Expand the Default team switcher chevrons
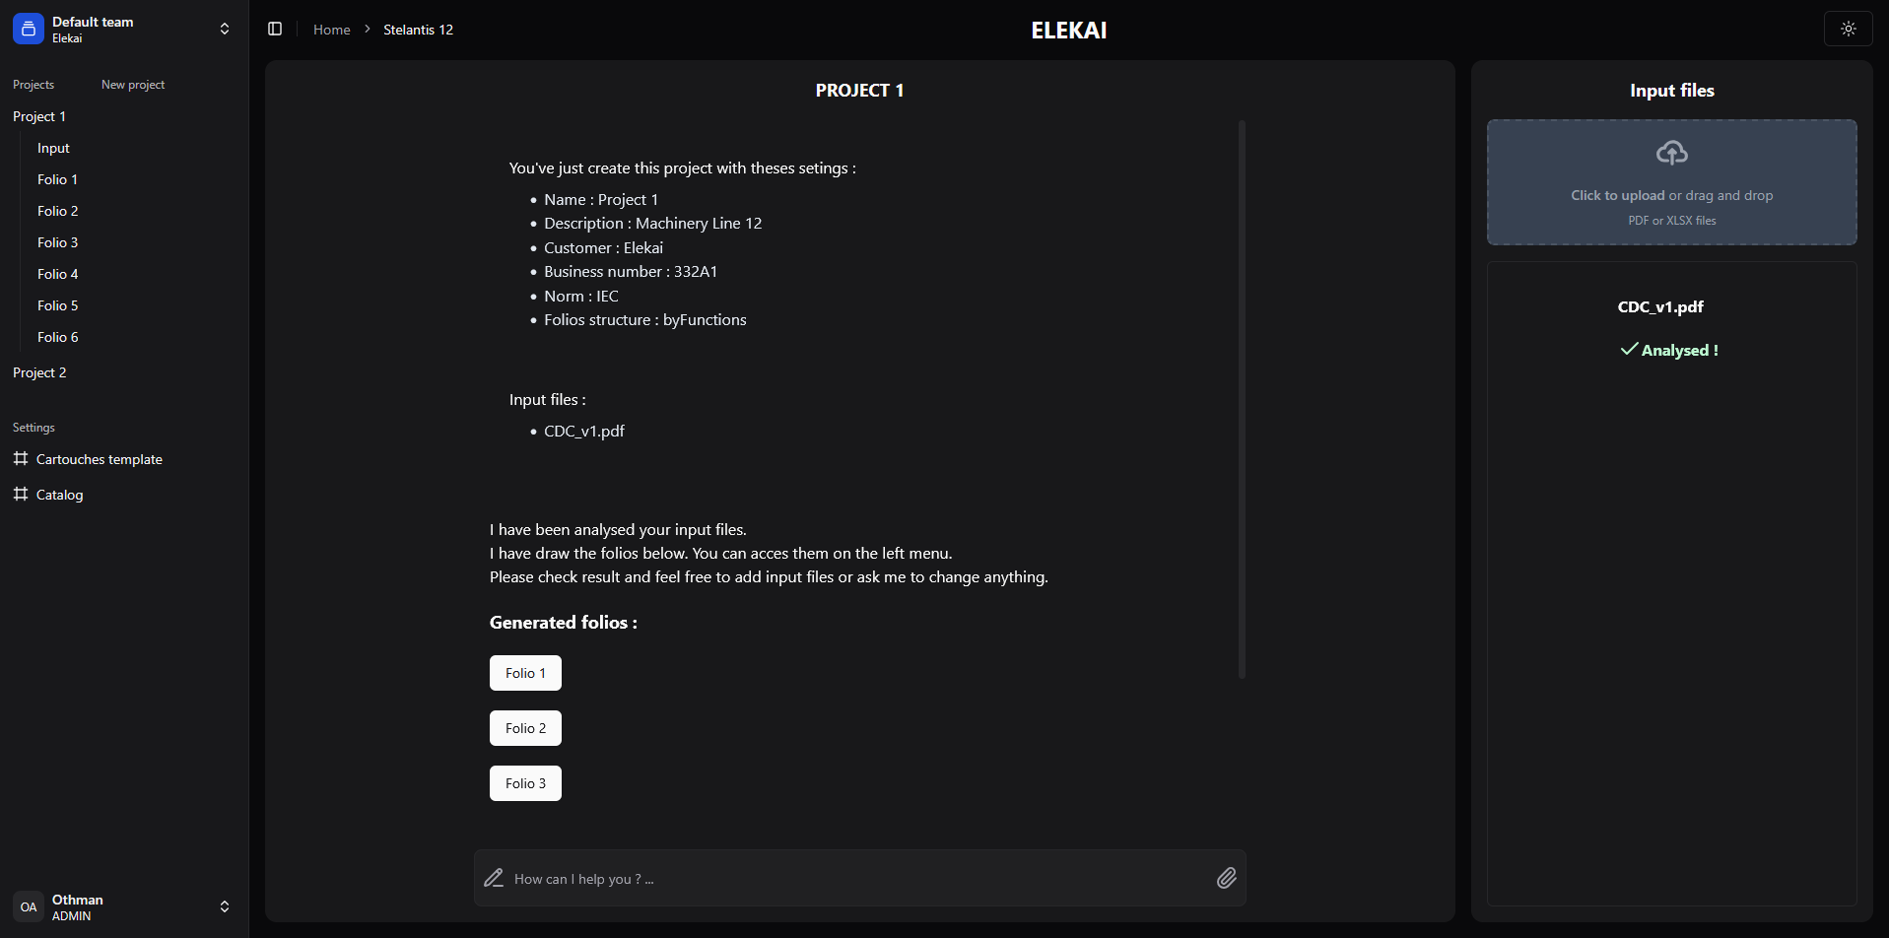Viewport: 1889px width, 938px height. pos(225,30)
